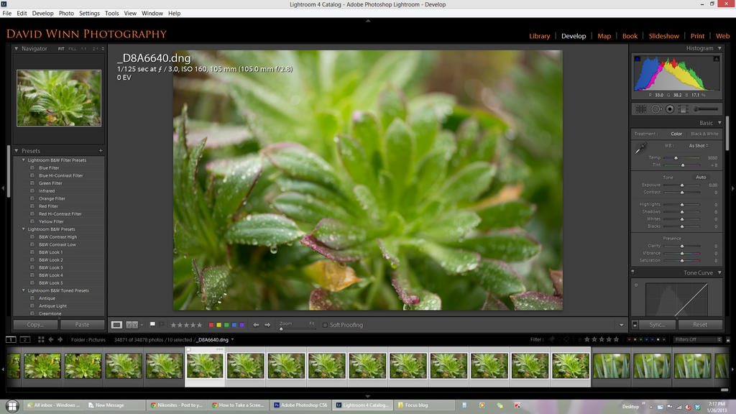736x414 pixels.
Task: Click the Copy... button
Action: point(35,325)
